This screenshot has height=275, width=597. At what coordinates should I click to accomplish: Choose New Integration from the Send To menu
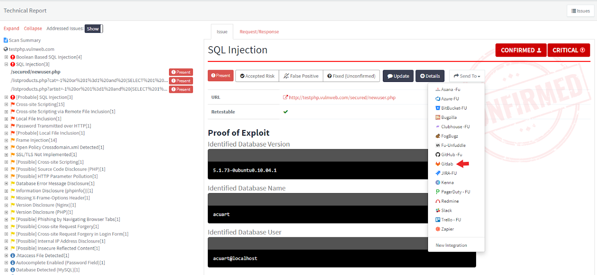(451, 245)
